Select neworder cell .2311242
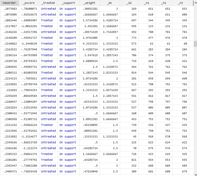 [10, 125]
